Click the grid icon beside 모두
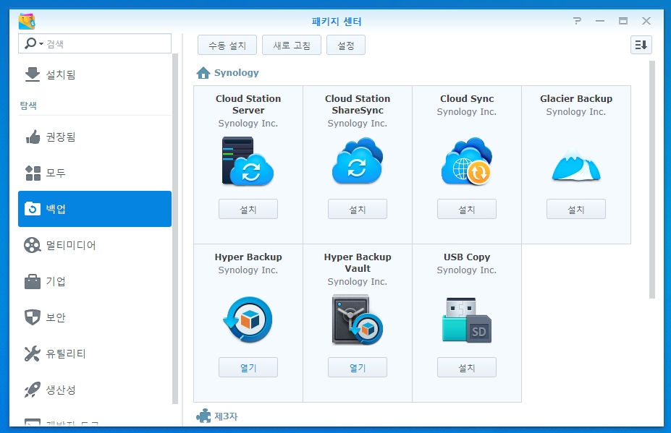This screenshot has height=433, width=671. pyautogui.click(x=33, y=173)
